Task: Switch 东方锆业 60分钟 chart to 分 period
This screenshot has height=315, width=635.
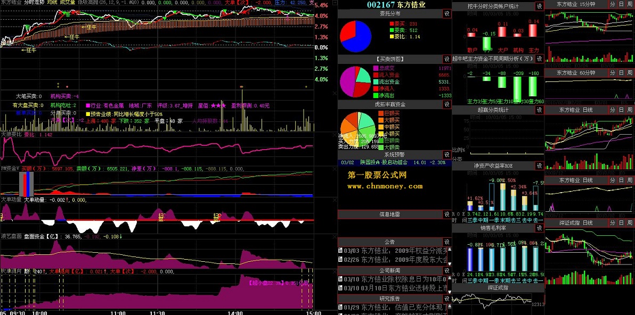Action: pos(612,73)
